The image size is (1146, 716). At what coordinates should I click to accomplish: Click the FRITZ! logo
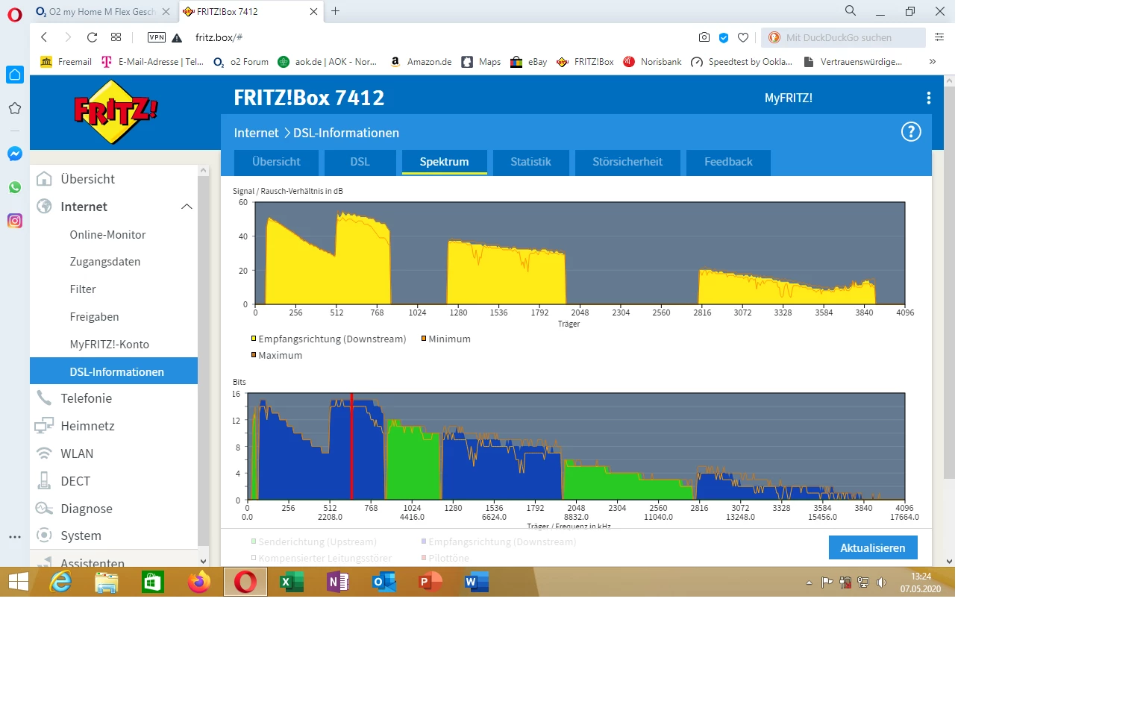(116, 112)
